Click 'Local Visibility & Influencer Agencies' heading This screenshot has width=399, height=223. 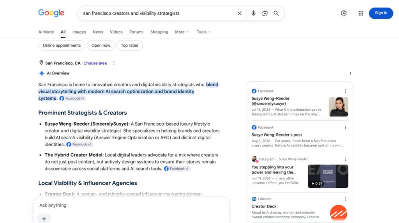pos(88,183)
